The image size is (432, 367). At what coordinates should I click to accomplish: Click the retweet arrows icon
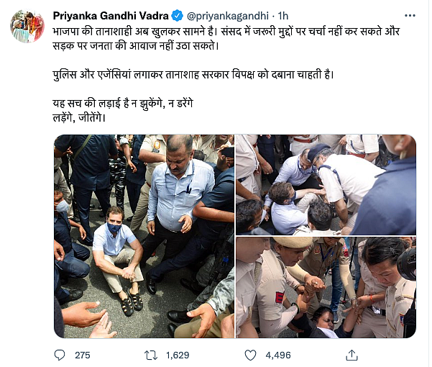[151, 355]
